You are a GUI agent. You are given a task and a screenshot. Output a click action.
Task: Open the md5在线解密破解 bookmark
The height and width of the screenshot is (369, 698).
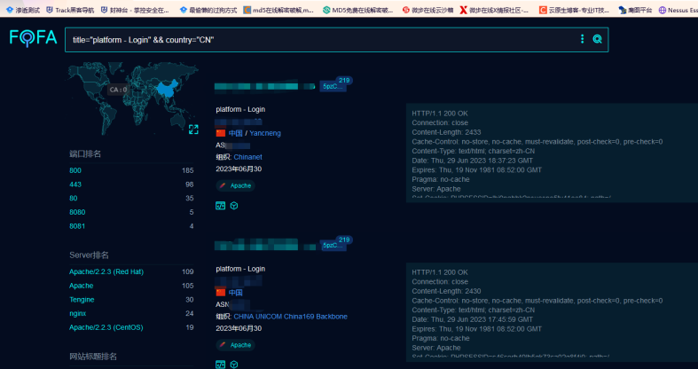[278, 10]
